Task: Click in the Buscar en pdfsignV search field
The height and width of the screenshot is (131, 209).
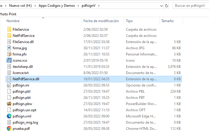Action: click(x=190, y=6)
